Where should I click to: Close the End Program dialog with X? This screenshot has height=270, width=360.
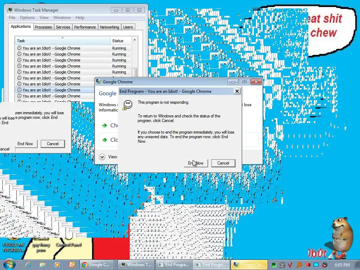pyautogui.click(x=237, y=91)
